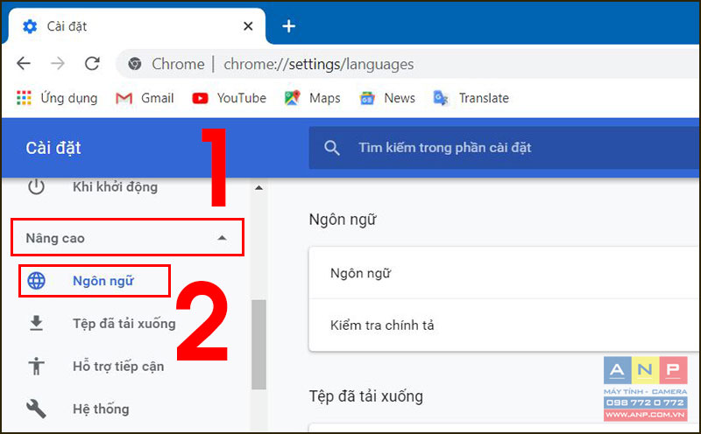Click the globe icon beside Ngôn ngữ
701x434 pixels.
click(x=36, y=281)
